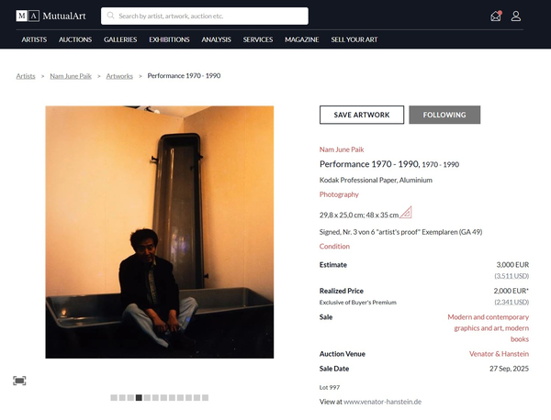Image resolution: width=551 pixels, height=420 pixels.
Task: Click the Save Artwork button
Action: click(362, 115)
